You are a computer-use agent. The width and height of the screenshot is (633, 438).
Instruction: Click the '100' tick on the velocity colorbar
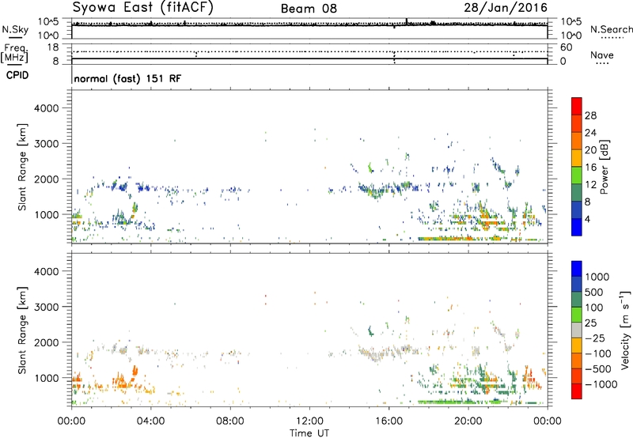click(594, 308)
